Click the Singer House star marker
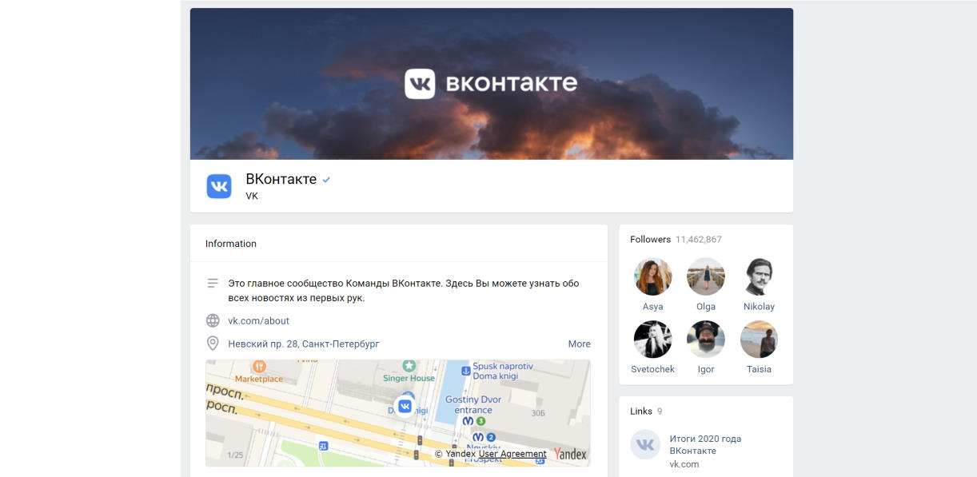The image size is (977, 477). click(x=409, y=365)
